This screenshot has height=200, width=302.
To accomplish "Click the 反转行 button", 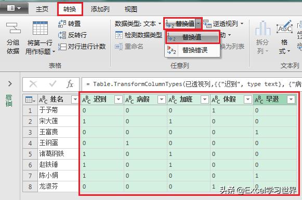I will tap(72, 35).
